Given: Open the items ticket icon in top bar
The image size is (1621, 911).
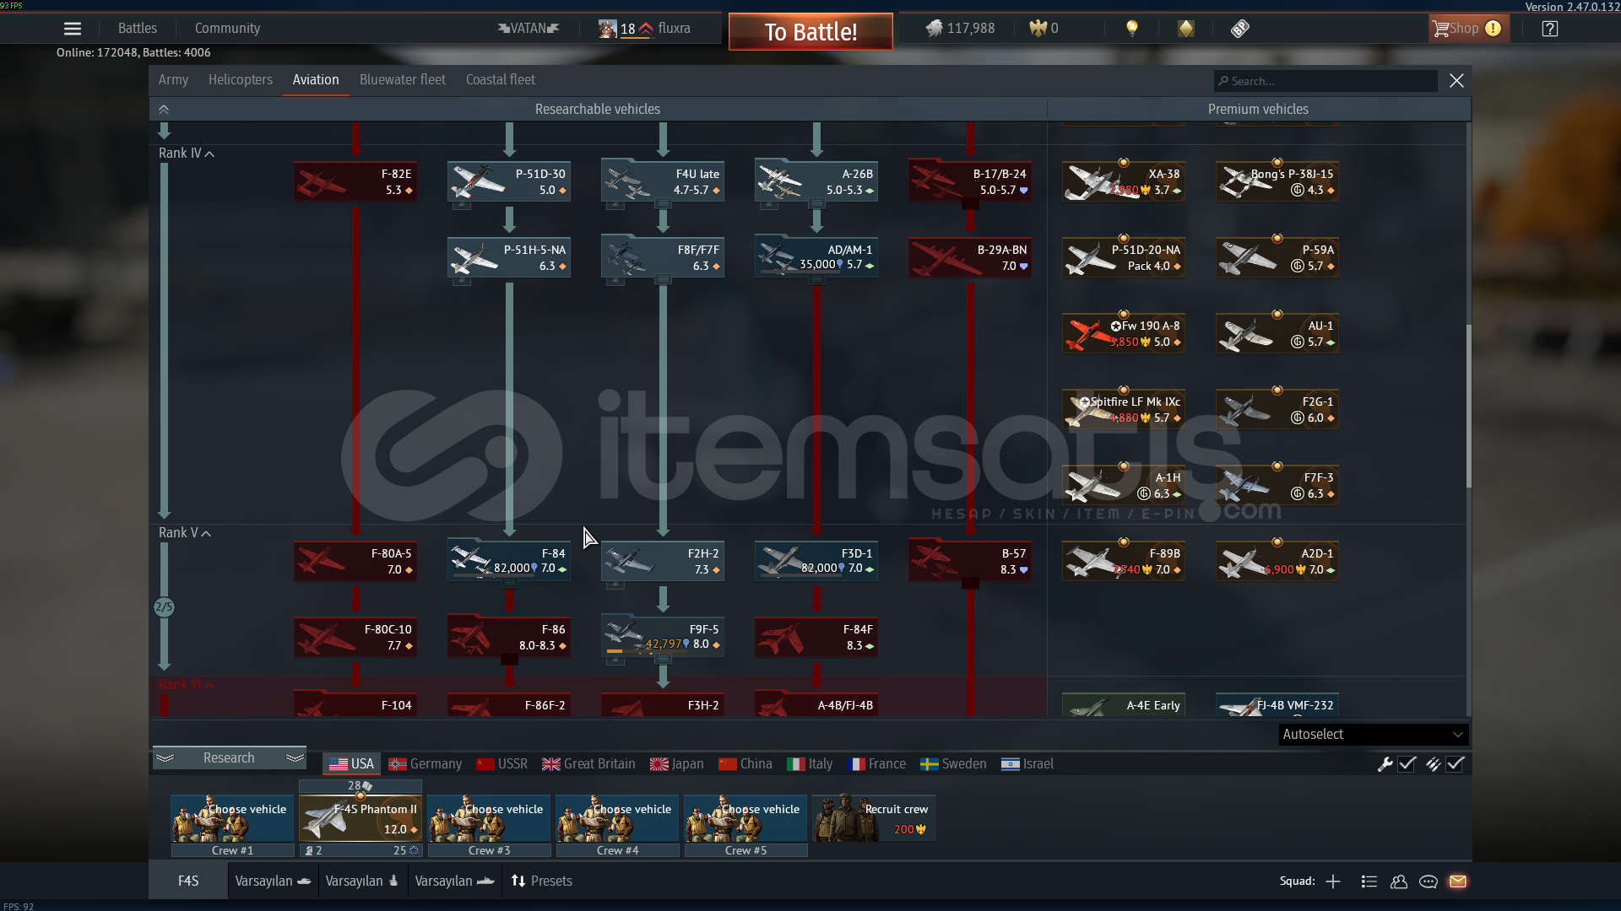Looking at the screenshot, I should tap(1239, 29).
